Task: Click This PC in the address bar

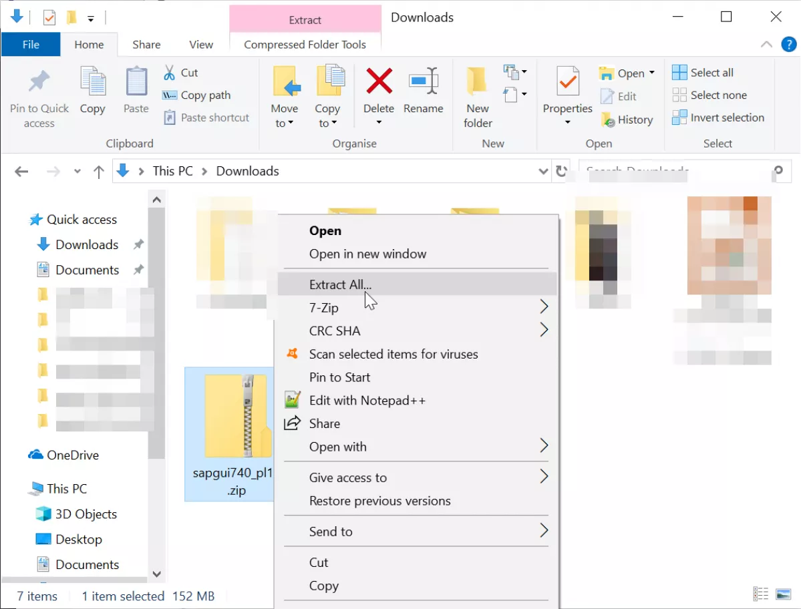Action: point(172,171)
